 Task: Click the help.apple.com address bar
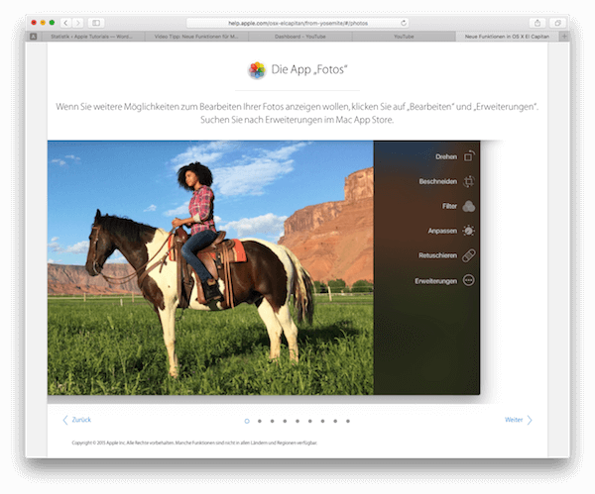pyautogui.click(x=297, y=22)
